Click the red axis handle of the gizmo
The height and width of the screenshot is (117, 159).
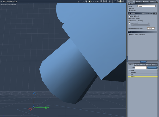[x=30, y=110]
